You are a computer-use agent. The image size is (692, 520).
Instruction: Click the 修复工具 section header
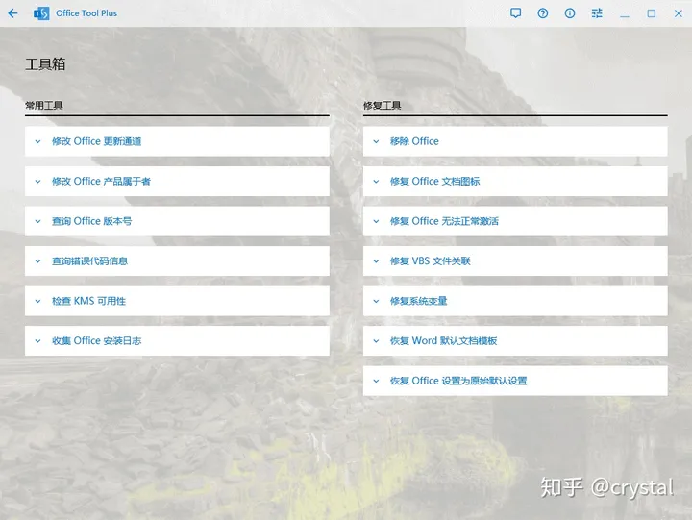[x=383, y=106]
